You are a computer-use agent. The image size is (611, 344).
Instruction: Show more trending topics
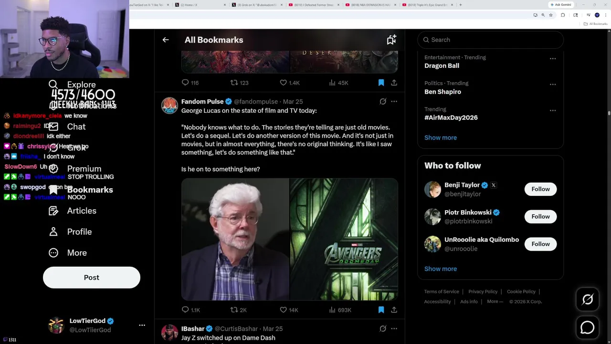coord(441,138)
